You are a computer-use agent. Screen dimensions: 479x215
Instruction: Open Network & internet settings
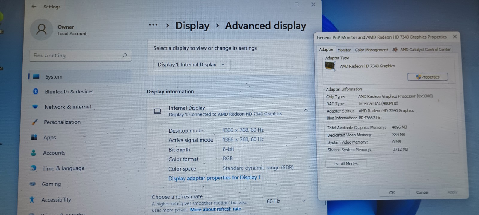[x=68, y=107]
